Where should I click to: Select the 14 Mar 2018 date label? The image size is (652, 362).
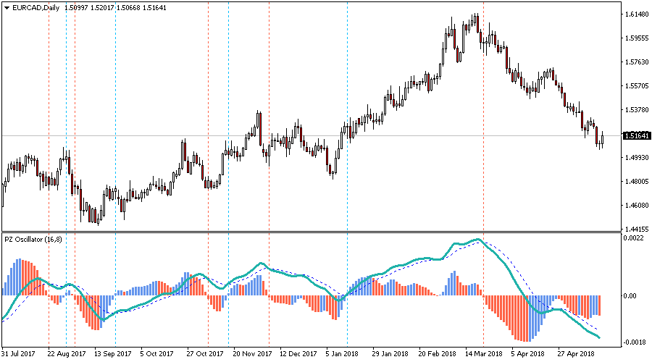click(482, 354)
